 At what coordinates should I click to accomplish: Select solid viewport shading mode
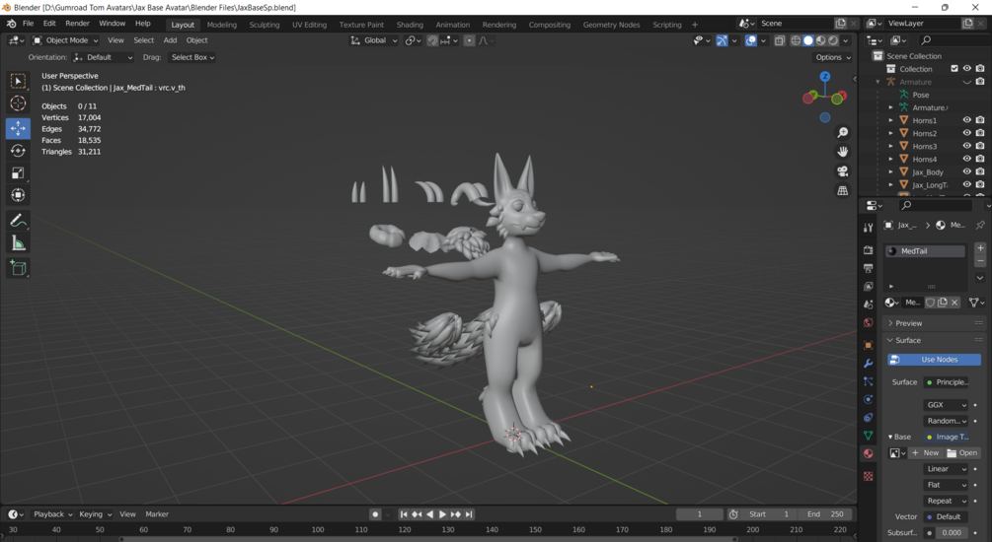807,40
